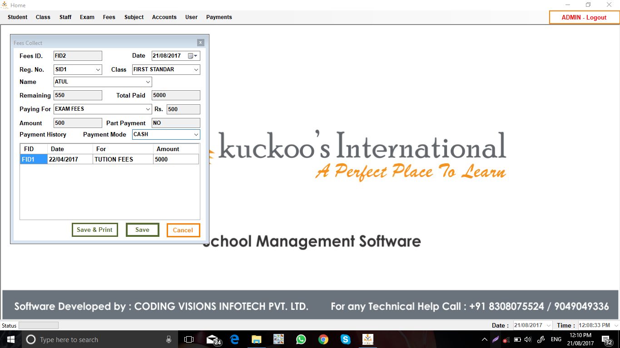Launch Google Chrome from the taskbar
Viewport: 620px width, 348px height.
(323, 339)
